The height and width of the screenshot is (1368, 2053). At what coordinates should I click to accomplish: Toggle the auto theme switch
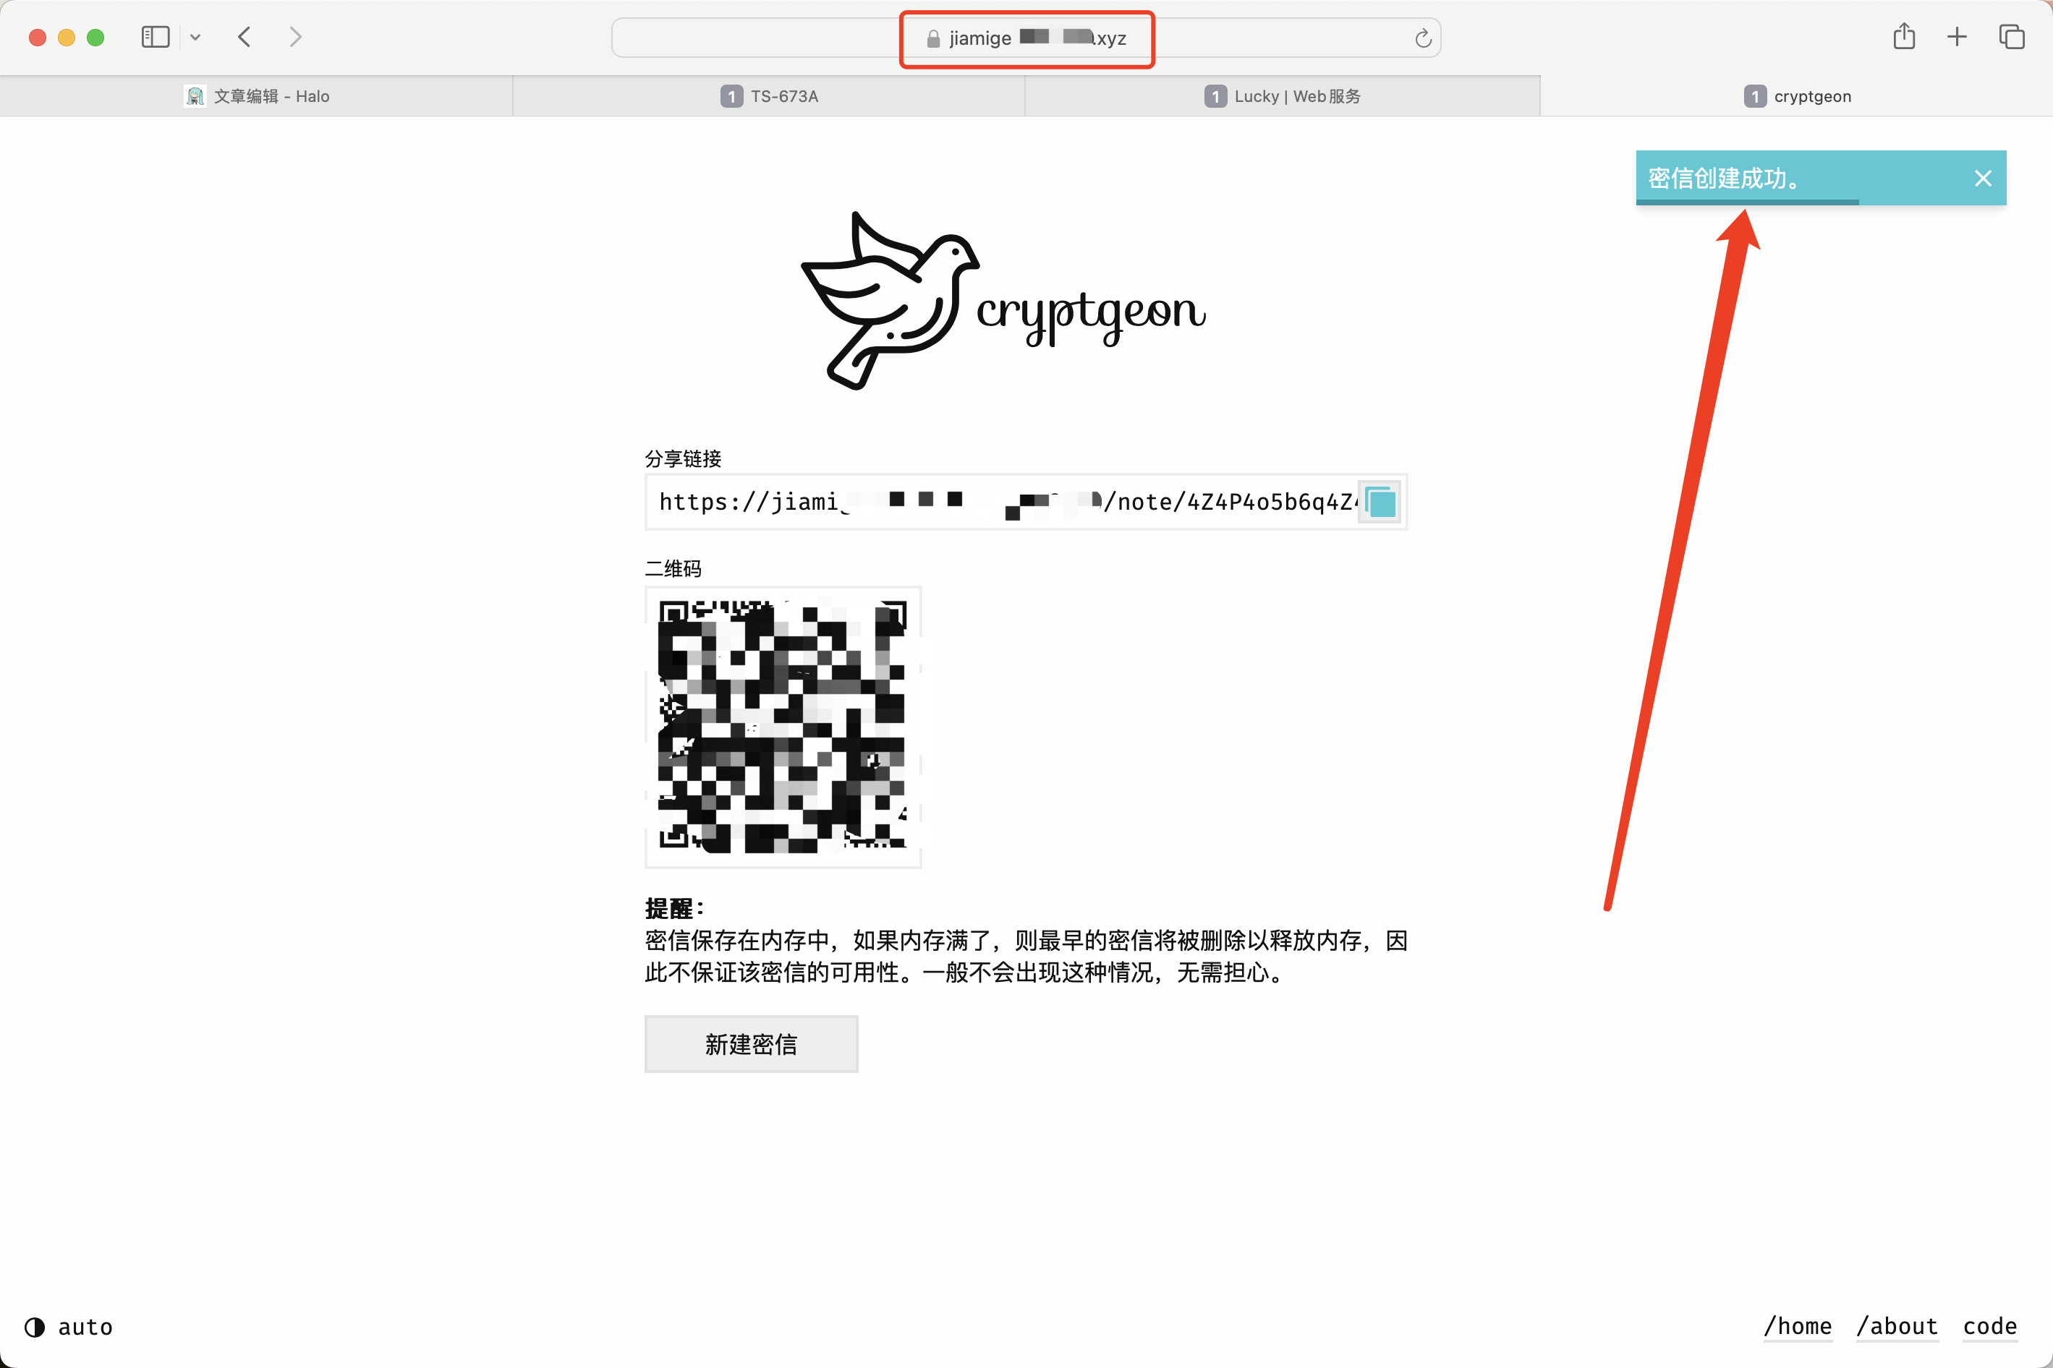(x=68, y=1327)
